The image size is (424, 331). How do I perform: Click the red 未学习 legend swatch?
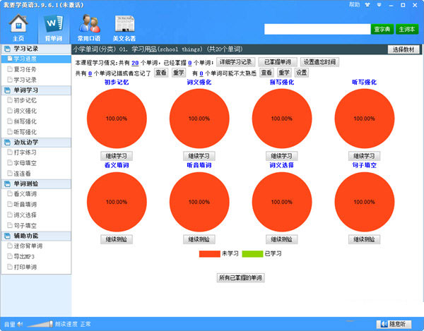pyautogui.click(x=210, y=254)
